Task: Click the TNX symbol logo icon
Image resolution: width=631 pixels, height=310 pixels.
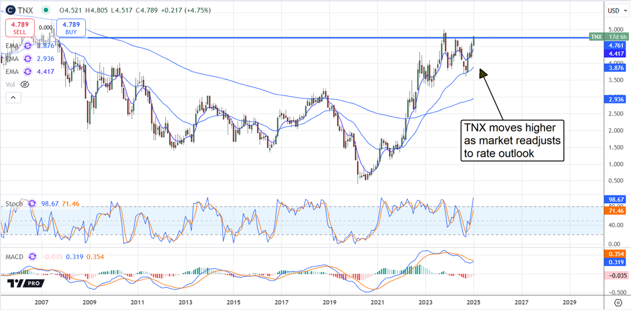Action: point(11,10)
